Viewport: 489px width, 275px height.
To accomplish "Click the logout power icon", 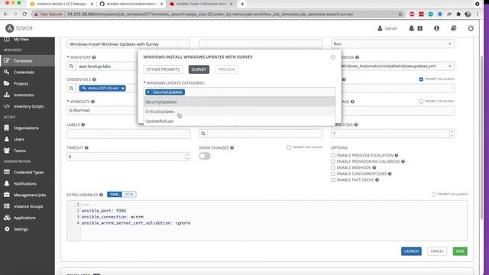I will tap(471, 28).
